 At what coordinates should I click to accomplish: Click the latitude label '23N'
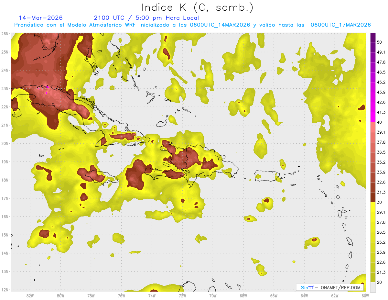[5, 89]
